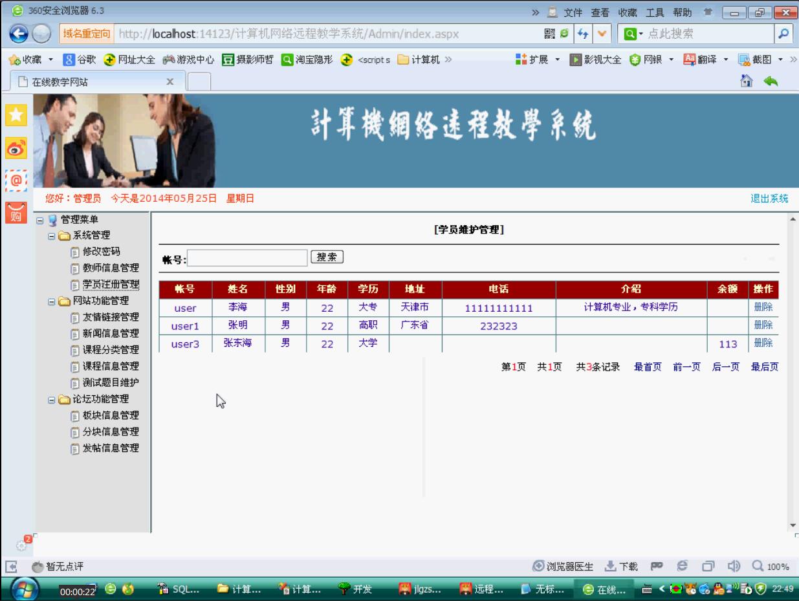Open the 游戏中心 bookmark
Image resolution: width=799 pixels, height=601 pixels.
coord(188,60)
